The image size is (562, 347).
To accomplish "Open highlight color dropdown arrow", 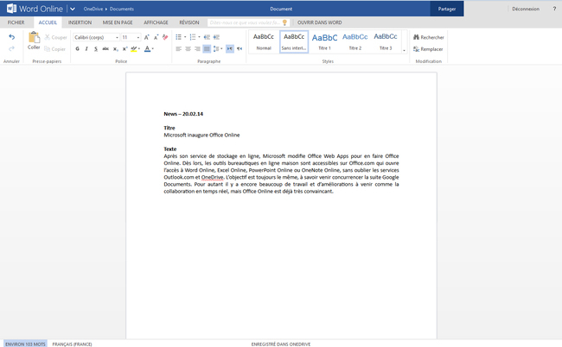I will (139, 49).
